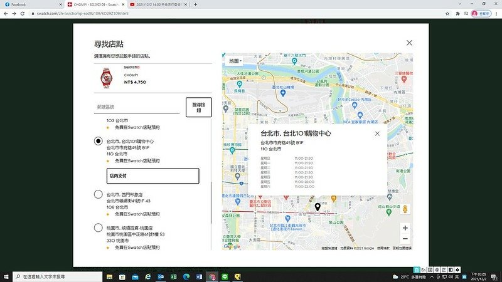
Task: Close the store finder dialog
Action: click(409, 43)
